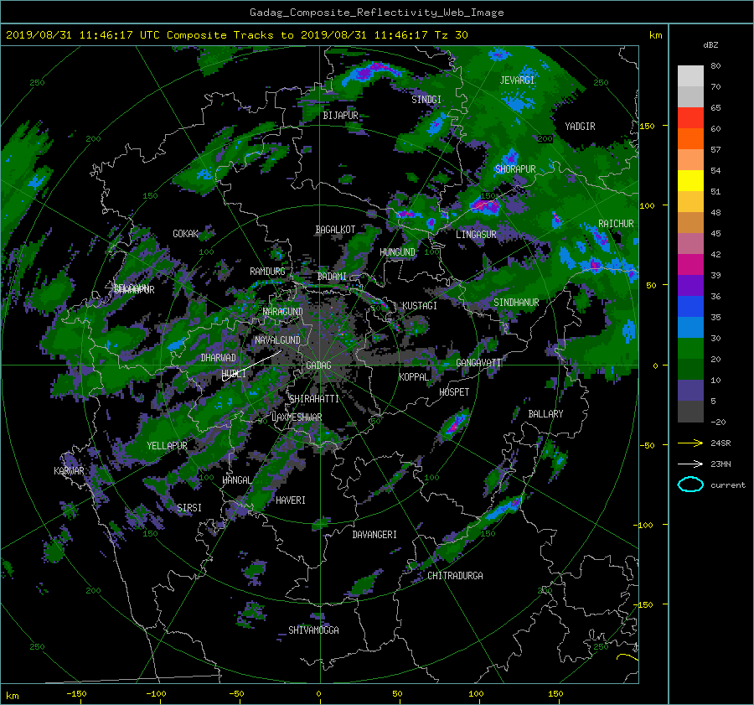Click the SINDHANUR city label
The height and width of the screenshot is (705, 754).
pos(516,303)
